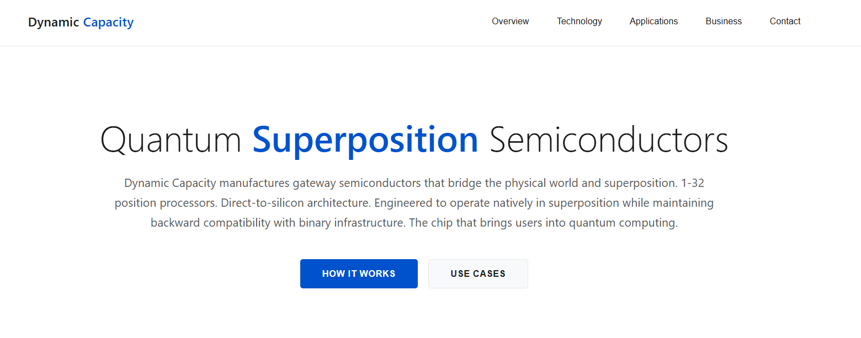Click 'Direct-to-silicon architecture' in the description
The image size is (861, 338).
point(295,203)
